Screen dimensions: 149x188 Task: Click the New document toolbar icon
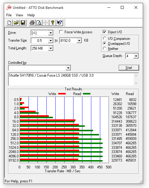coord(9,23)
